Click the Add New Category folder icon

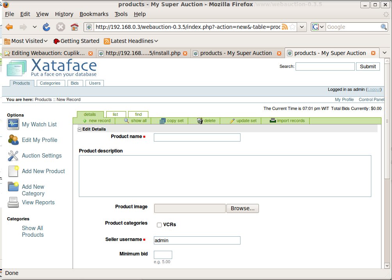point(13,187)
